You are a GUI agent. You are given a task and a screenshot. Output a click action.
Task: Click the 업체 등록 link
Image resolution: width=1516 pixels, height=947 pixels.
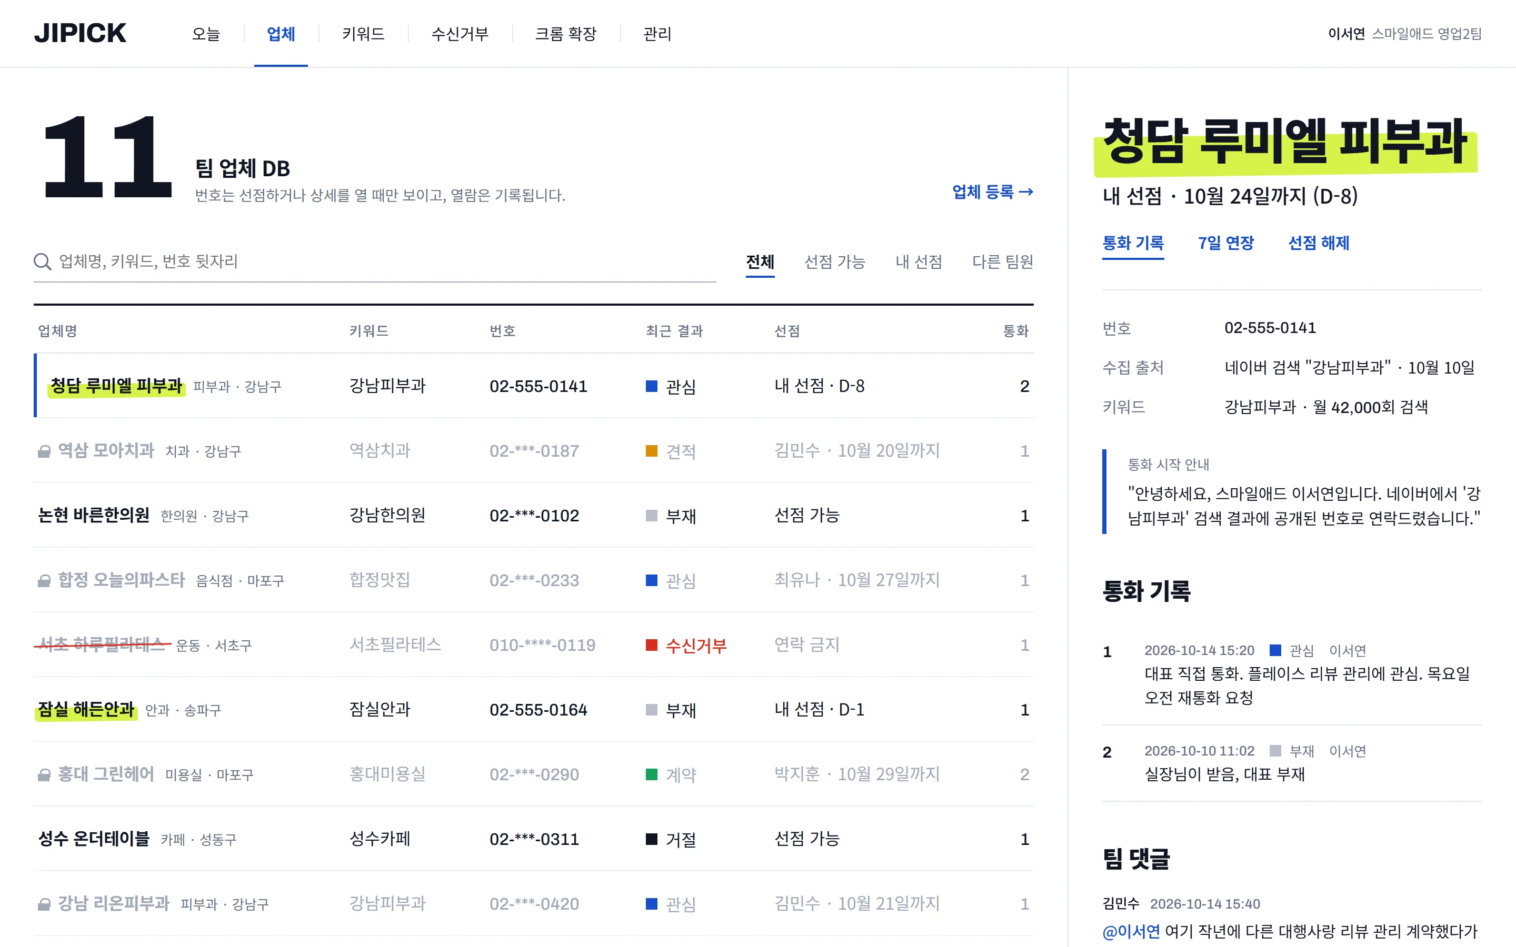pyautogui.click(x=992, y=192)
